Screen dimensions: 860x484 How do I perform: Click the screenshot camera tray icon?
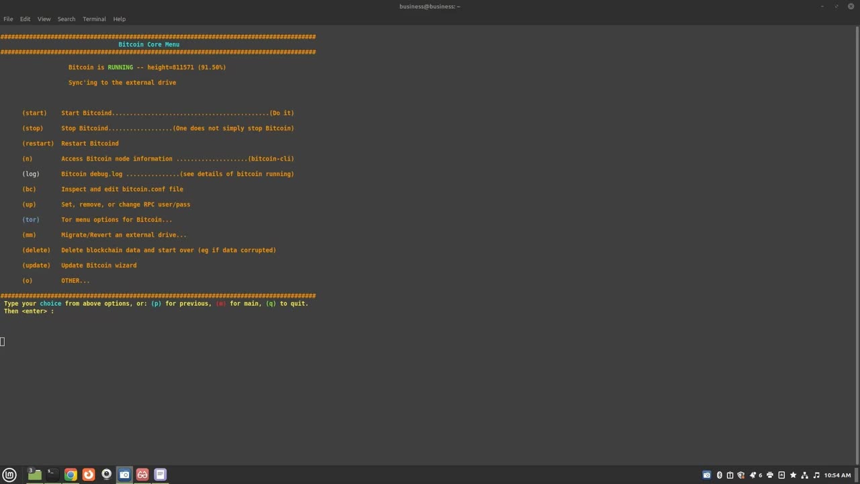[707, 475]
